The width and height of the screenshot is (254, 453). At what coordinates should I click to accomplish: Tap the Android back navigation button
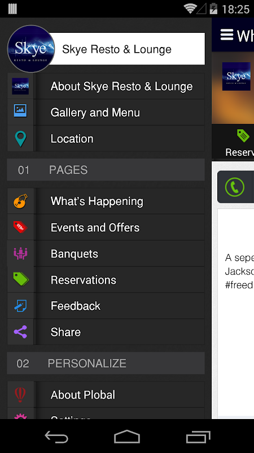click(x=56, y=436)
